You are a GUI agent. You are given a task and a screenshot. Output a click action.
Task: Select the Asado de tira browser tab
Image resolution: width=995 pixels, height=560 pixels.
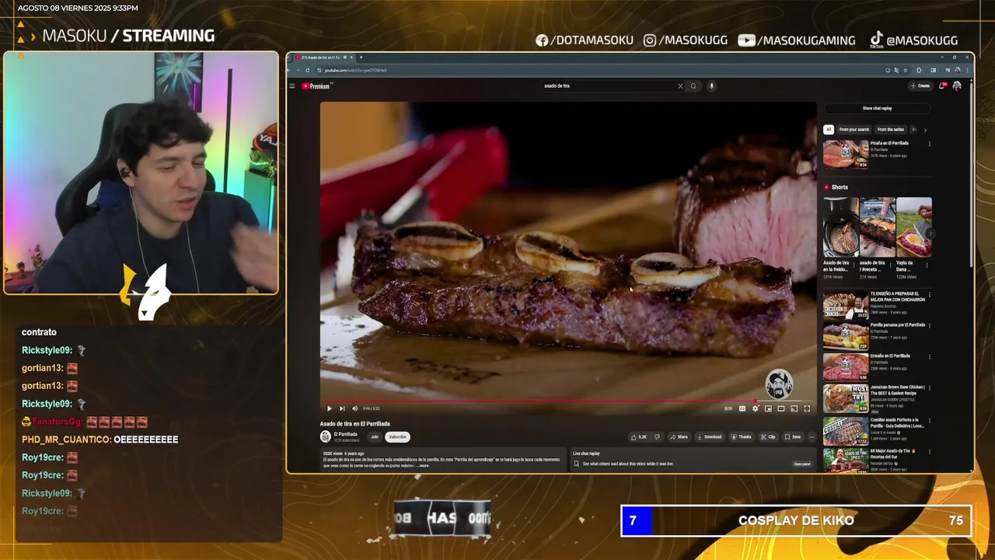click(323, 58)
